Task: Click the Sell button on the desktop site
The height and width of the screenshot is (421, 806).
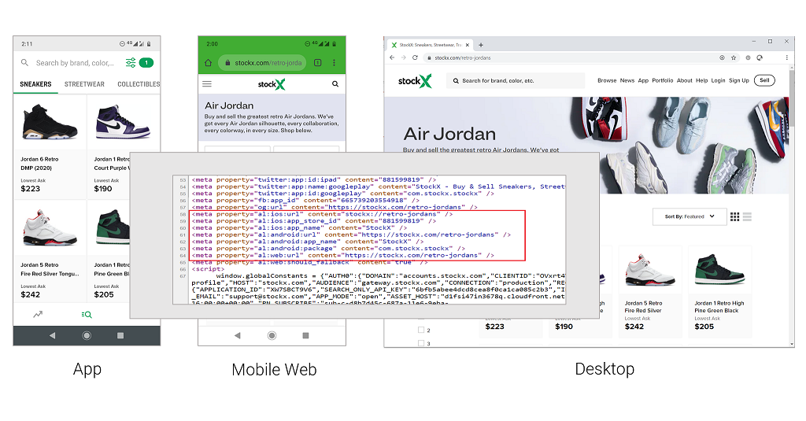Action: pos(764,80)
